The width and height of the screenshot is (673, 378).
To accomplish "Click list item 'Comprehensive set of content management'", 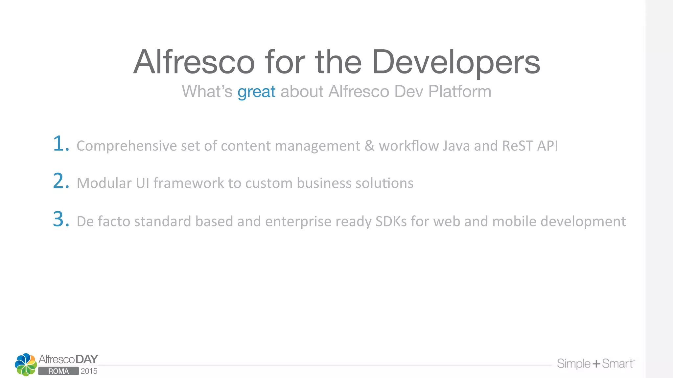I will [317, 146].
